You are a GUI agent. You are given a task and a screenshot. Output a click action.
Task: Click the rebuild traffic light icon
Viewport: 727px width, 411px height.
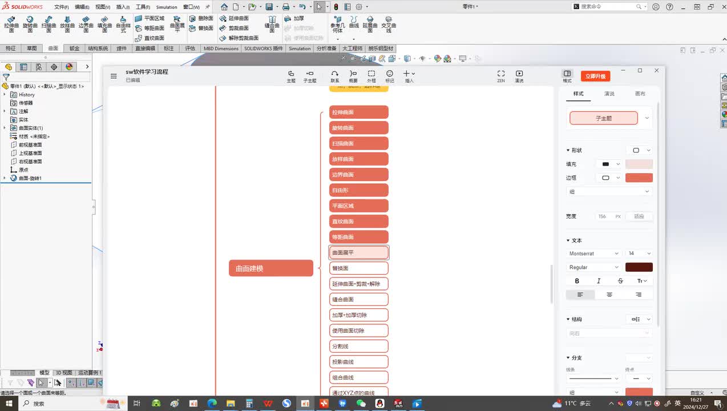point(336,7)
